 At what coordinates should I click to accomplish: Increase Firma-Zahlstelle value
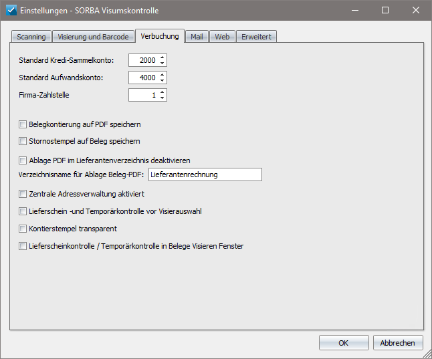pos(163,92)
